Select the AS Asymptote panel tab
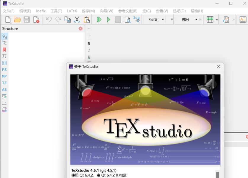248x178 pixels. [4, 89]
